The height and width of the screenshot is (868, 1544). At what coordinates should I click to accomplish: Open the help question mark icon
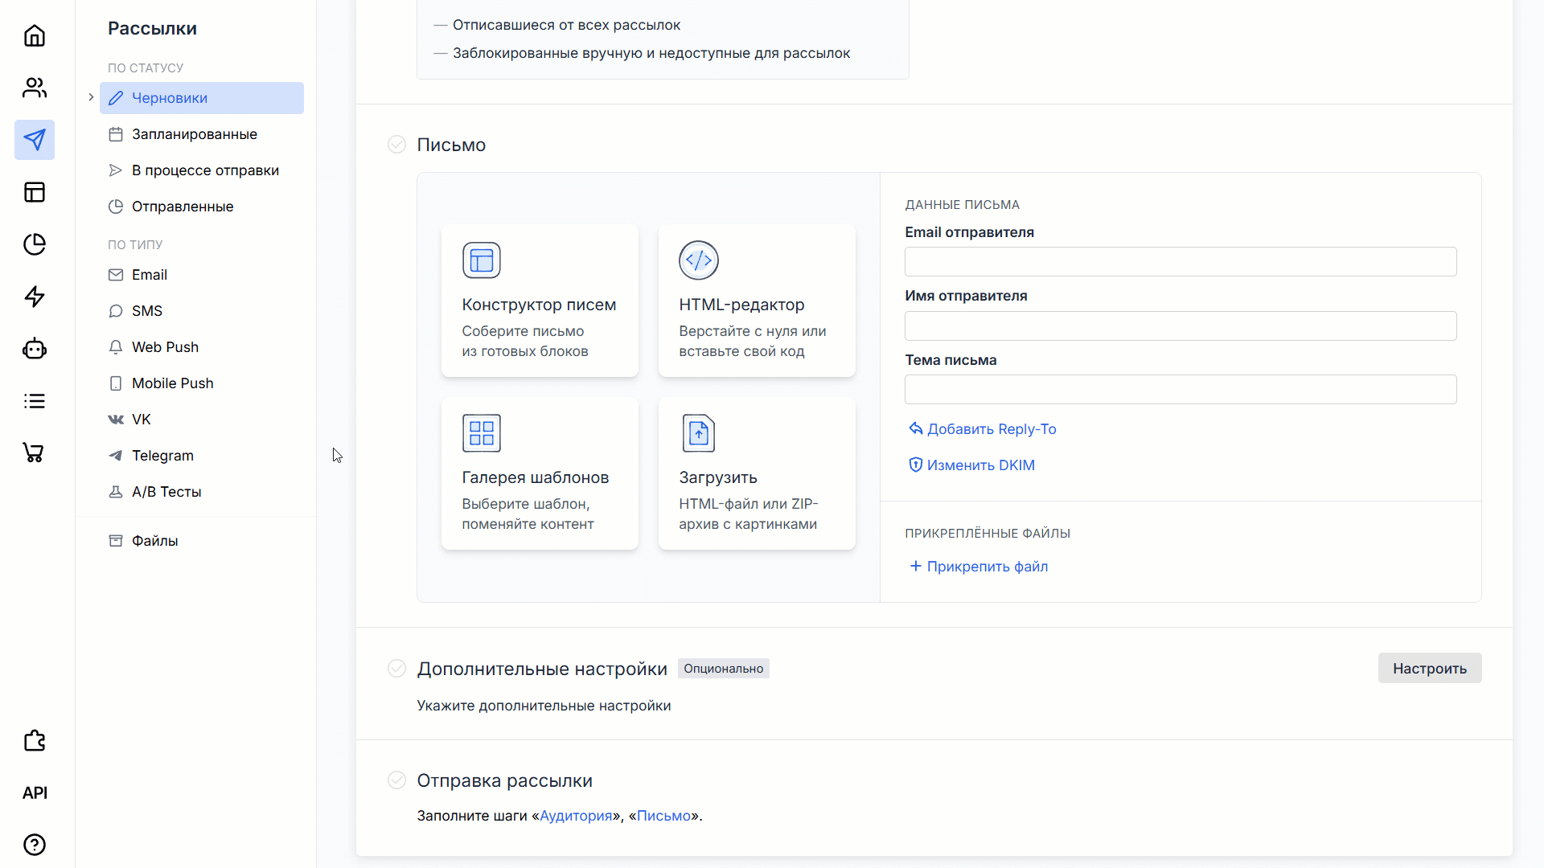pyautogui.click(x=34, y=845)
